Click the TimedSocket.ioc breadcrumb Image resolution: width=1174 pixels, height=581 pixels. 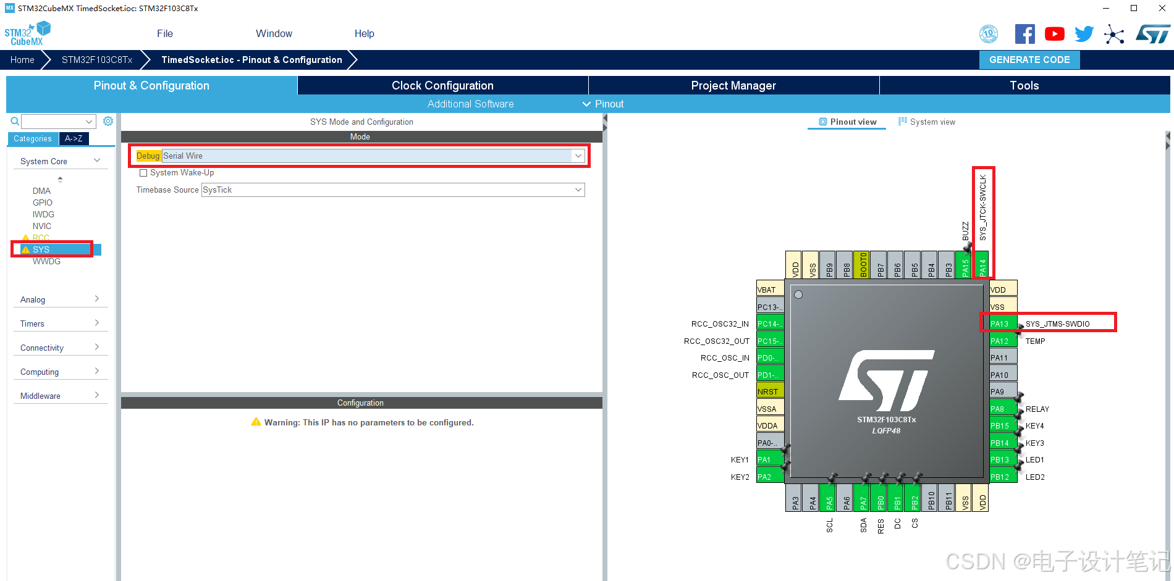[x=251, y=60]
